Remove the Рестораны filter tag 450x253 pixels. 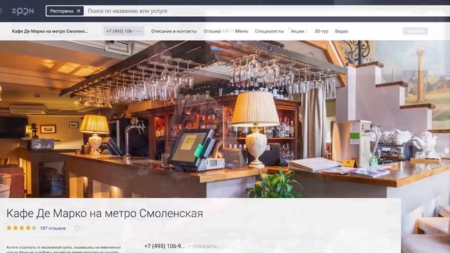point(78,11)
